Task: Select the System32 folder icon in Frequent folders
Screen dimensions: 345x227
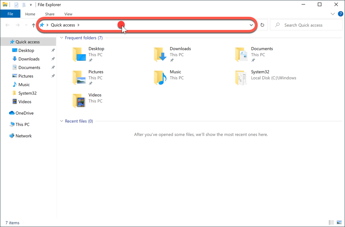Action: [x=242, y=78]
